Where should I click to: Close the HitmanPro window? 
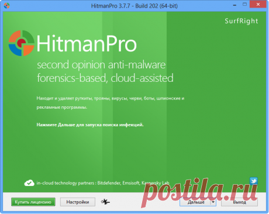pos(258,4)
